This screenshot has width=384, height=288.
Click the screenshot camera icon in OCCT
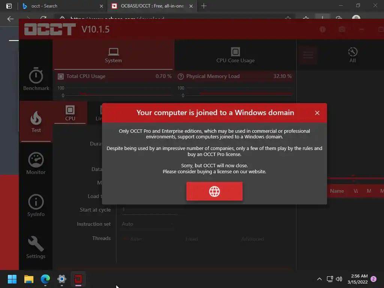(342, 29)
